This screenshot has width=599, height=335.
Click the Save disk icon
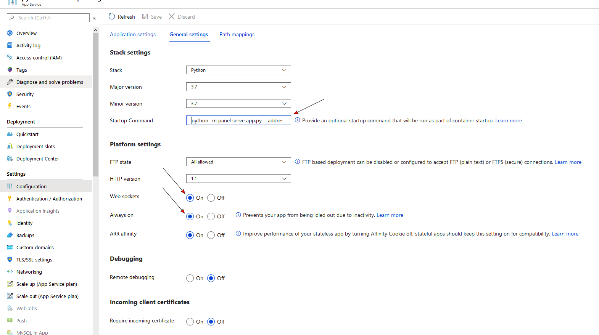(145, 16)
